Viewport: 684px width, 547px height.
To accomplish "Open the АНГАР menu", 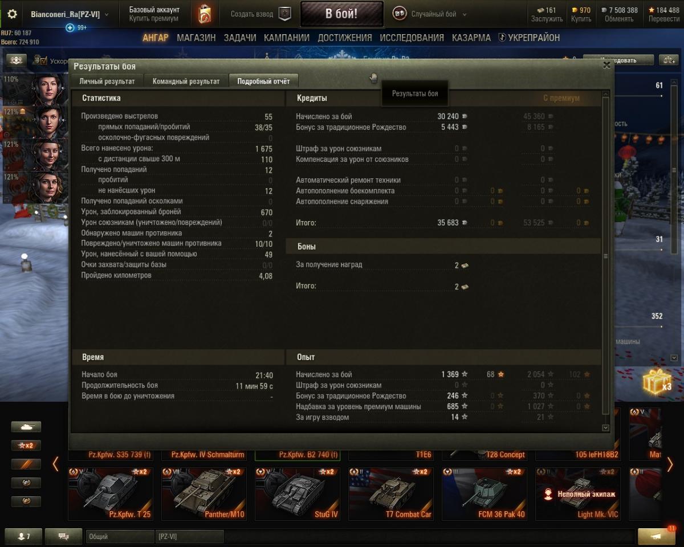I will pyautogui.click(x=156, y=38).
